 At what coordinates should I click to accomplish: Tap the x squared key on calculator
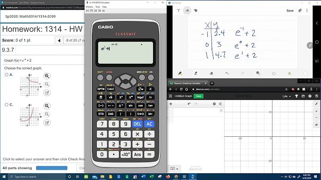tap(120, 98)
